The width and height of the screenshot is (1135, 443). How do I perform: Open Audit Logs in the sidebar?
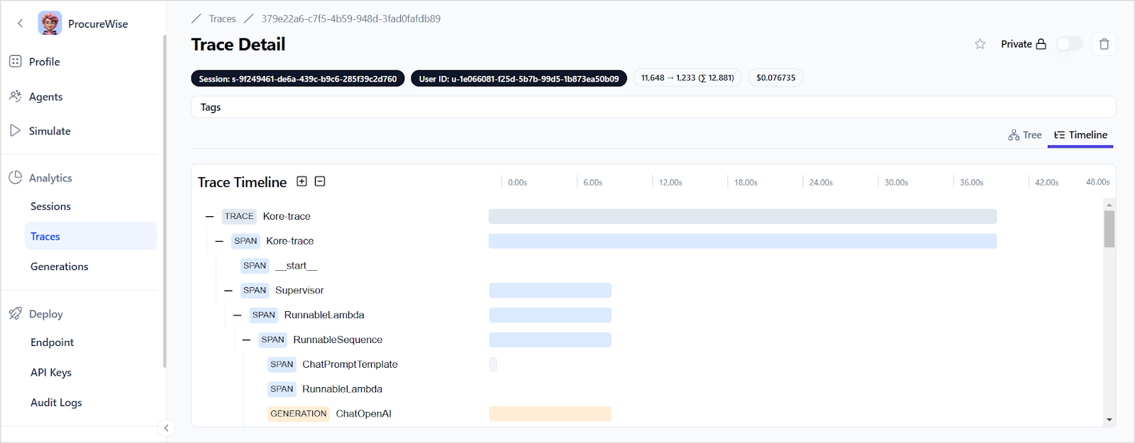[x=56, y=403]
